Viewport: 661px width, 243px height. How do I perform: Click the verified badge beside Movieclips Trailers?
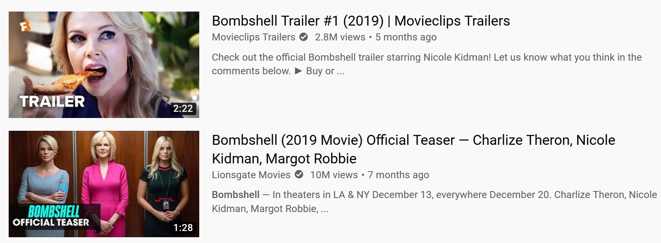coord(303,37)
